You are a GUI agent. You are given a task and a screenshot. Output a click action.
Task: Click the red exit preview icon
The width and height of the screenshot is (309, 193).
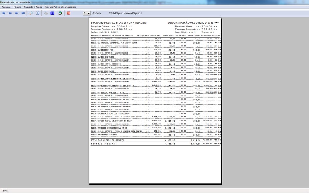(x=69, y=13)
